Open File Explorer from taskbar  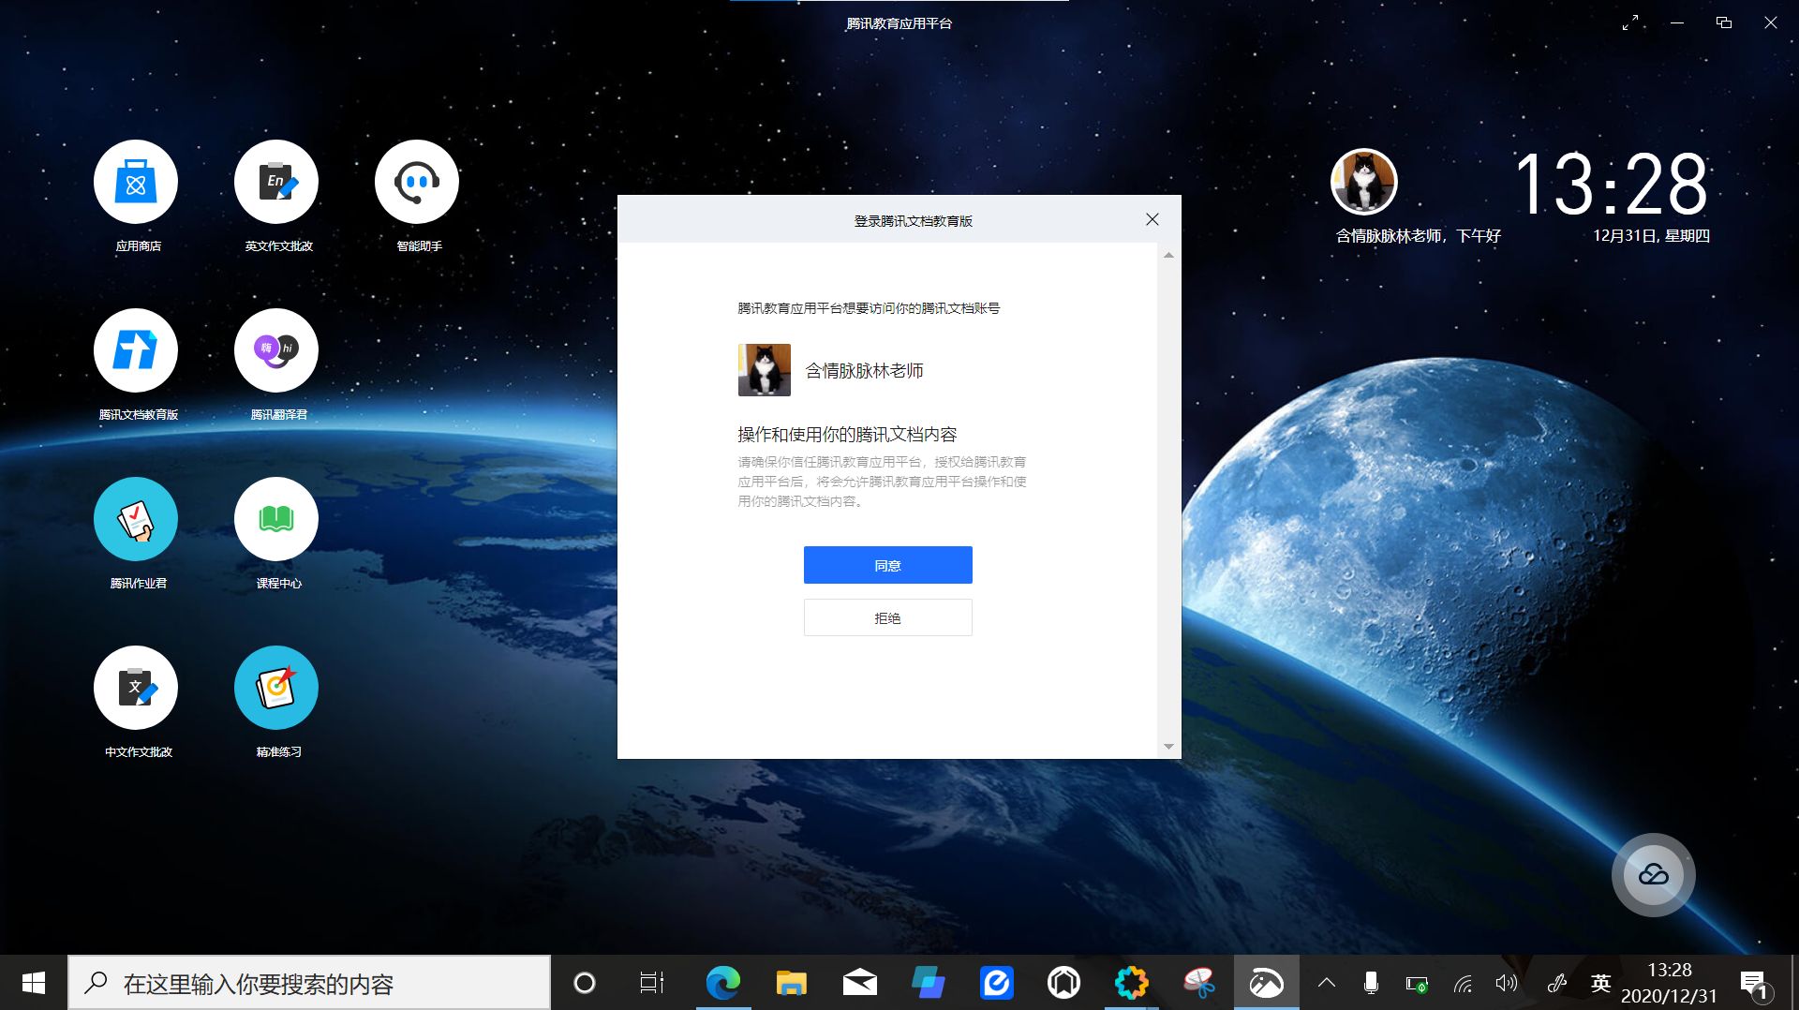point(791,983)
